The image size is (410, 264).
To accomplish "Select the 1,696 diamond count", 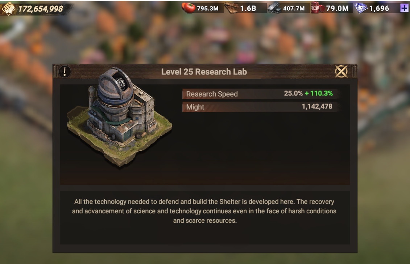I will (379, 8).
